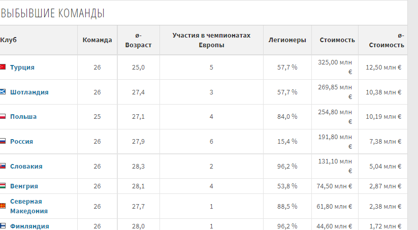
Task: Sort table by Клуб column header
Action: coord(9,40)
